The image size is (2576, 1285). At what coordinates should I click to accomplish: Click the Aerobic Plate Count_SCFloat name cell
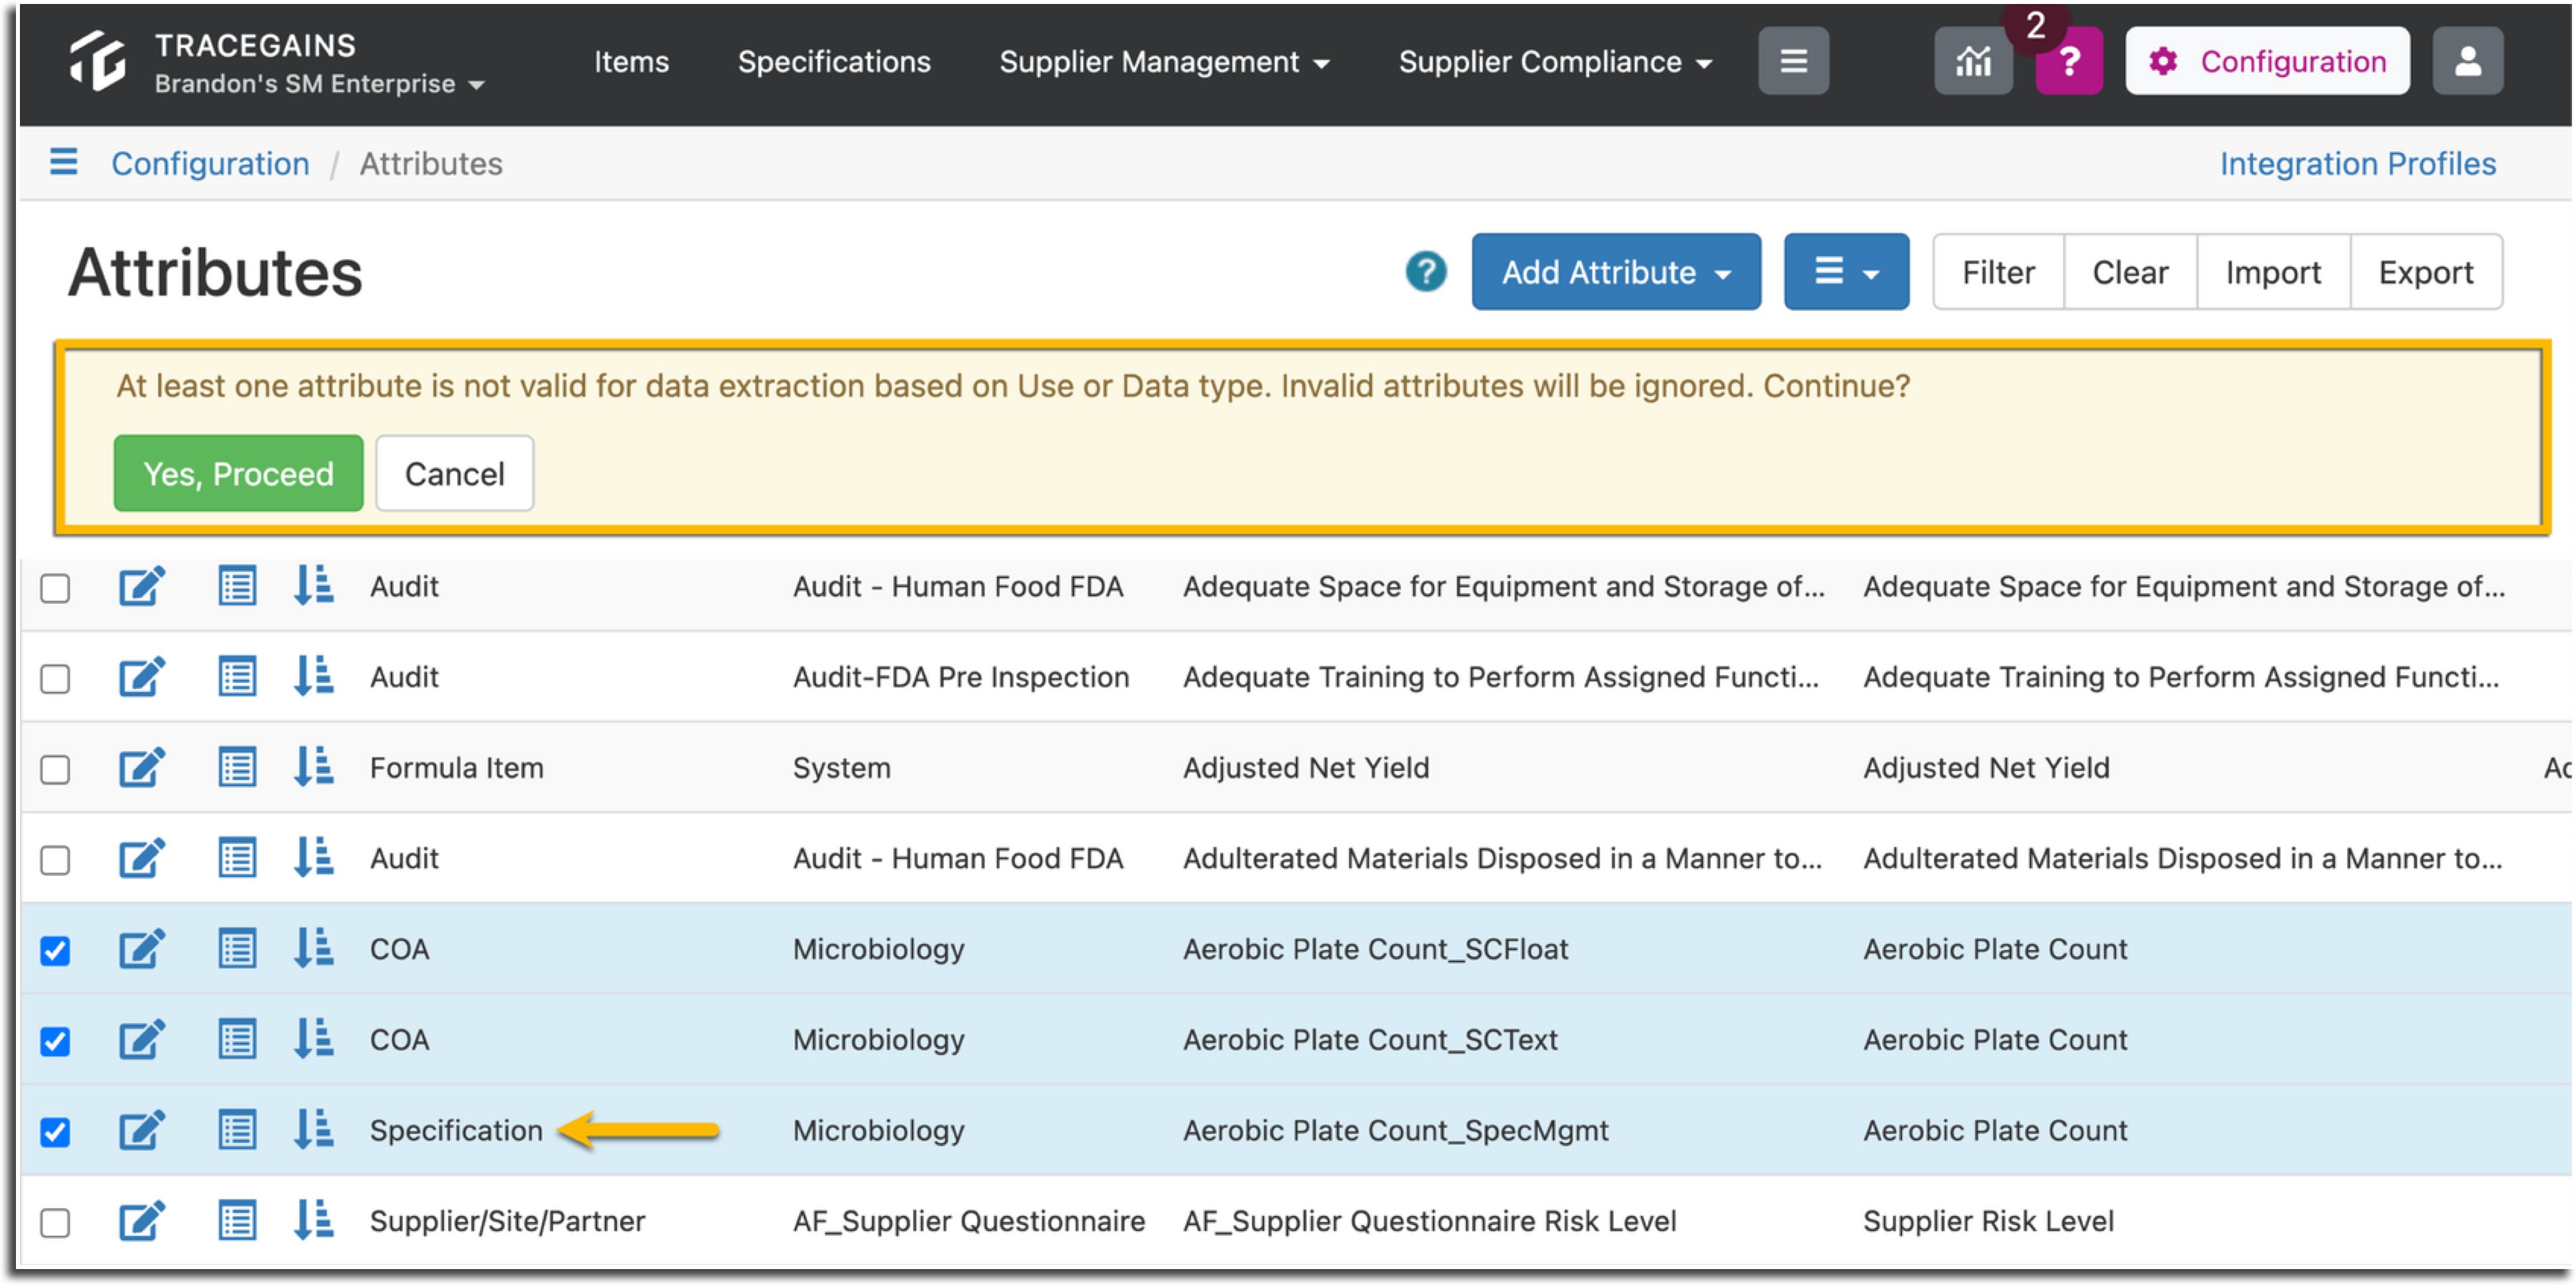(1375, 949)
